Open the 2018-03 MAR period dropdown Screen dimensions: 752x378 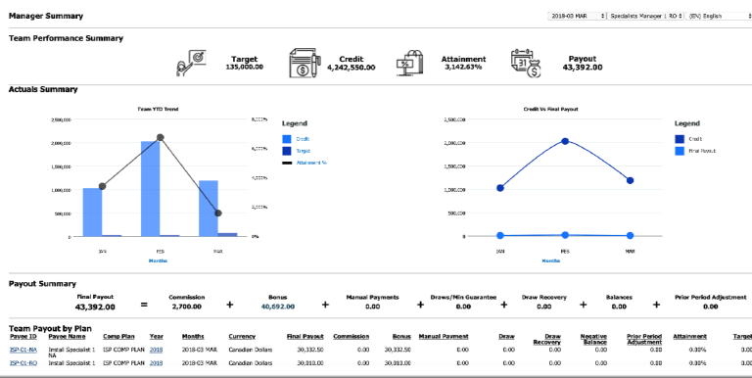tap(577, 16)
